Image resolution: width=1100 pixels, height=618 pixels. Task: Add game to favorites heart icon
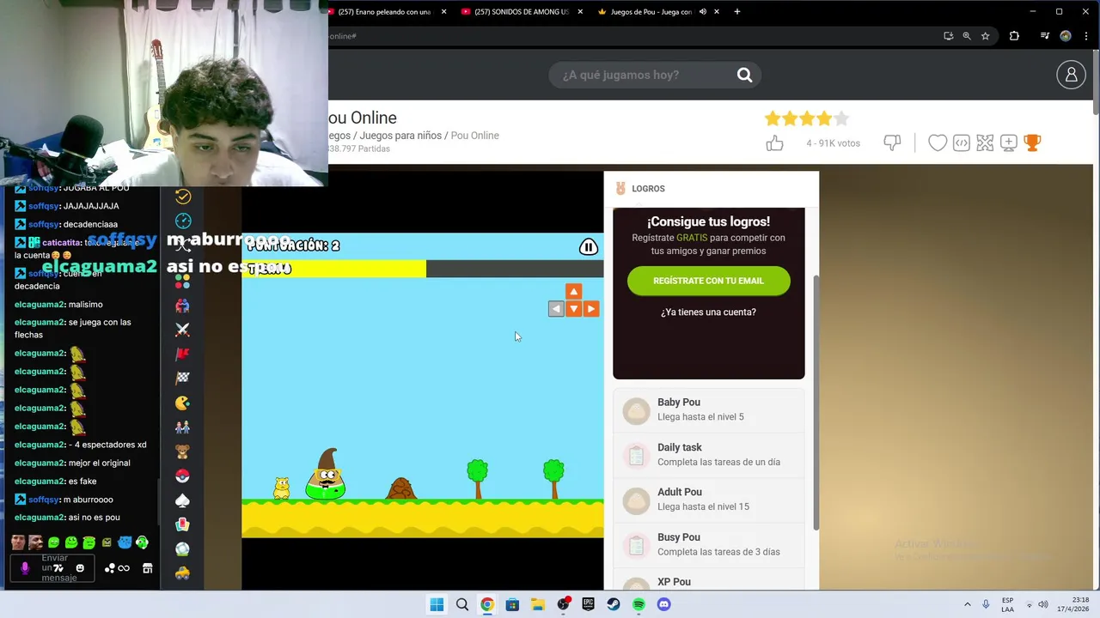tap(938, 143)
